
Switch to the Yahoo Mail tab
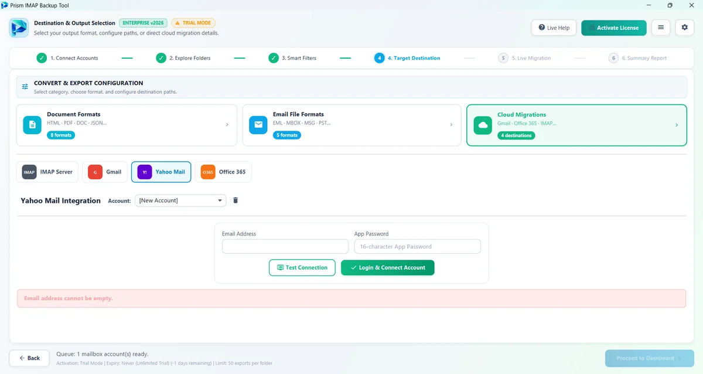(161, 172)
